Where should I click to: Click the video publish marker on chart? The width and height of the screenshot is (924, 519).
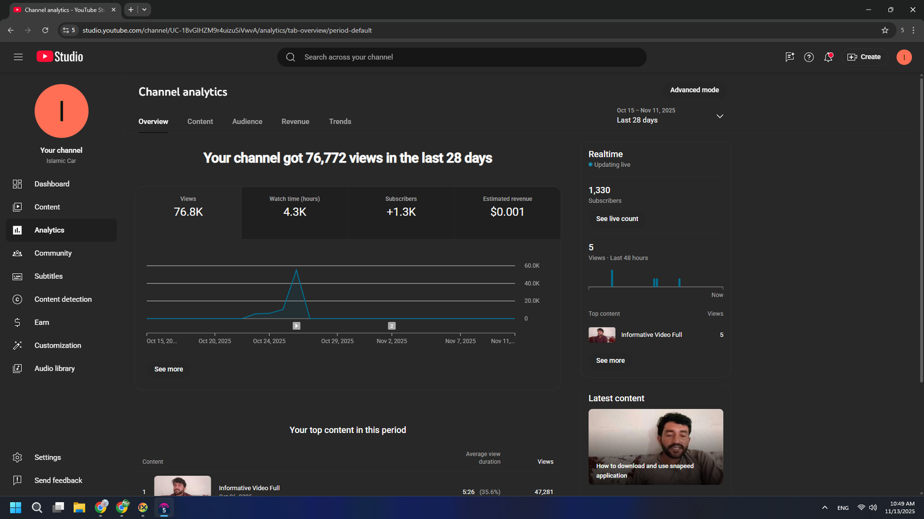click(296, 326)
